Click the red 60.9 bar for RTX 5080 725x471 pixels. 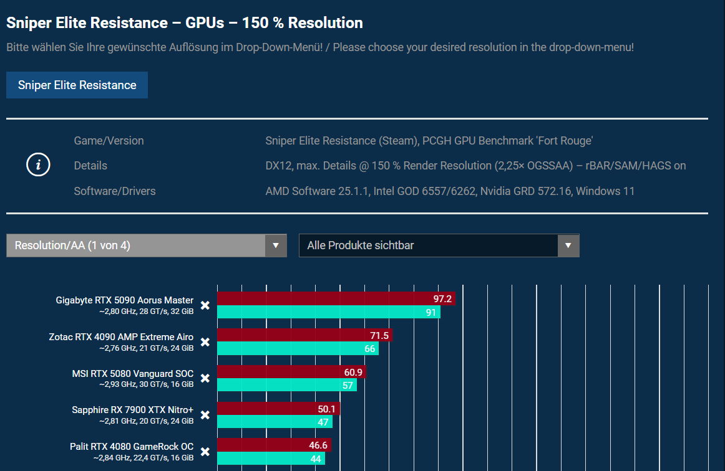[292, 372]
